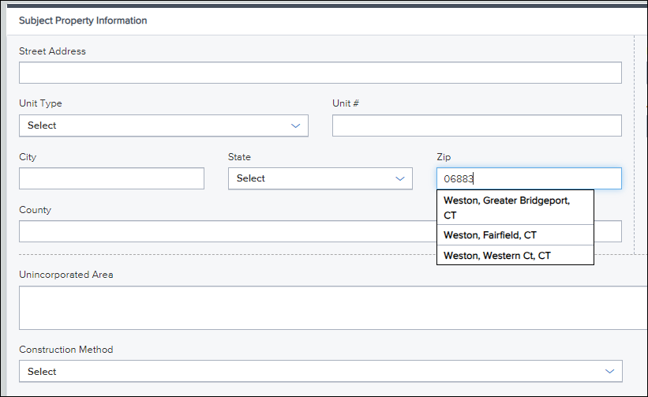Expand the Construction Method select box
This screenshot has height=397, width=648.
(x=320, y=371)
